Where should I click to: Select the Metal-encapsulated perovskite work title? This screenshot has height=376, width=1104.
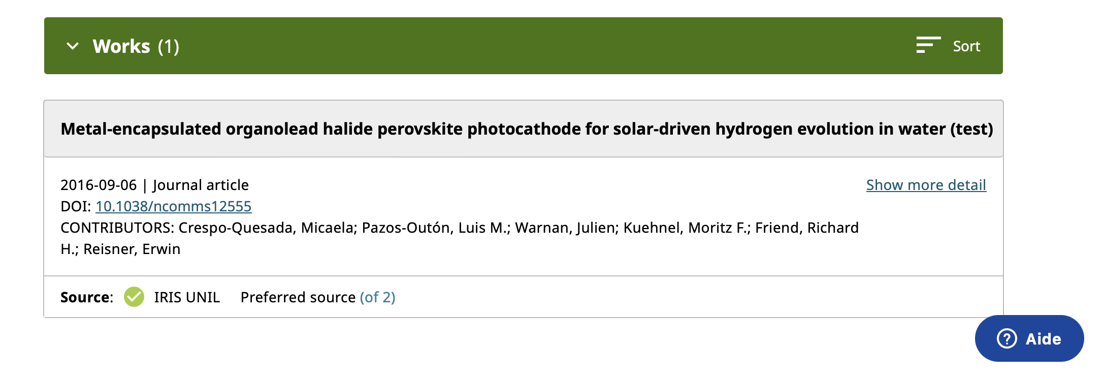[x=526, y=129]
